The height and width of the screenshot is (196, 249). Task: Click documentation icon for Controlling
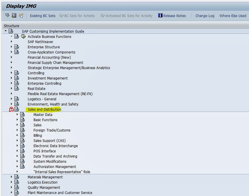[17, 73]
